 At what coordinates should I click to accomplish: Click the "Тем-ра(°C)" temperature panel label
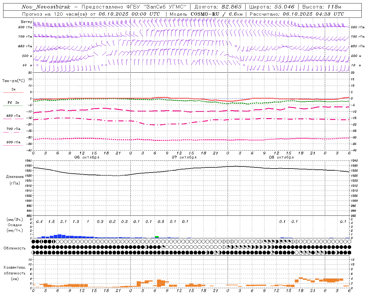point(13,81)
